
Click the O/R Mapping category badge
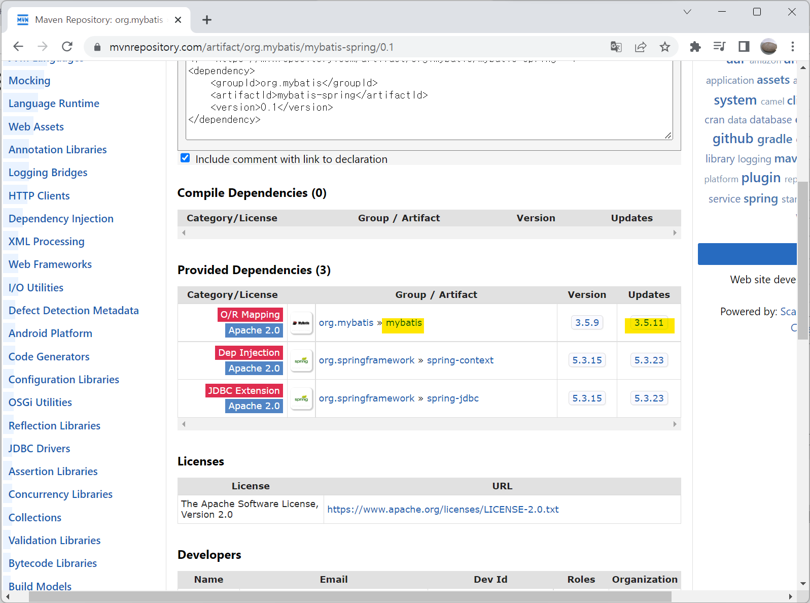[250, 315]
